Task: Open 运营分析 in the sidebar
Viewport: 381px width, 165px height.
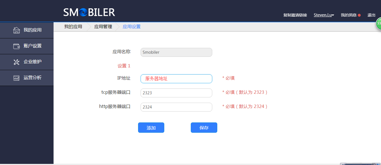Action: pyautogui.click(x=27, y=78)
